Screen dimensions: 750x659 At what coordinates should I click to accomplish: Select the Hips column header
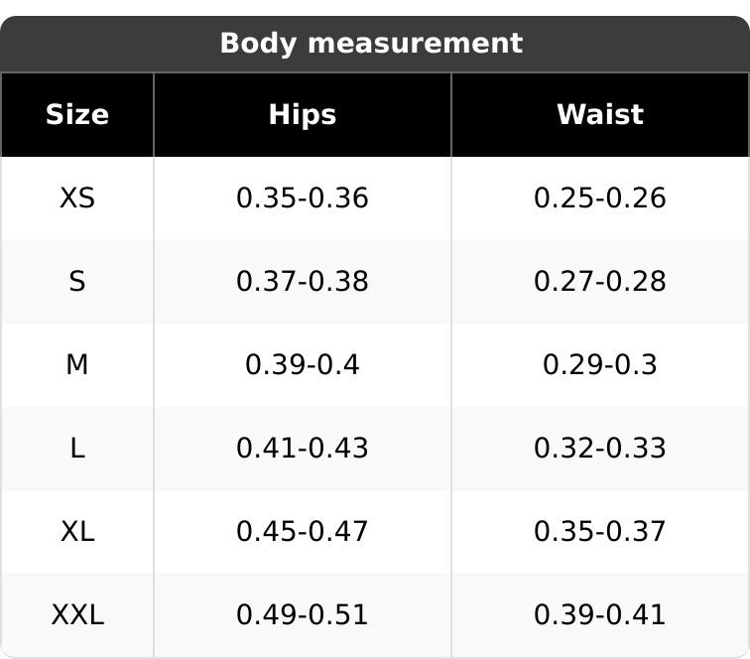pos(303,115)
